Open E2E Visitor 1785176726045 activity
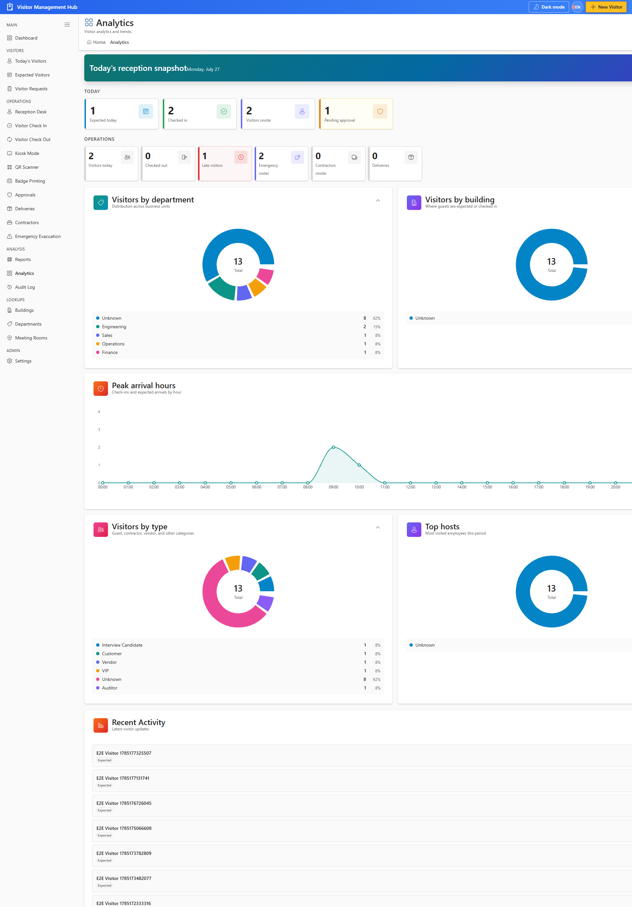Screen dimensions: 632x907 (362, 806)
